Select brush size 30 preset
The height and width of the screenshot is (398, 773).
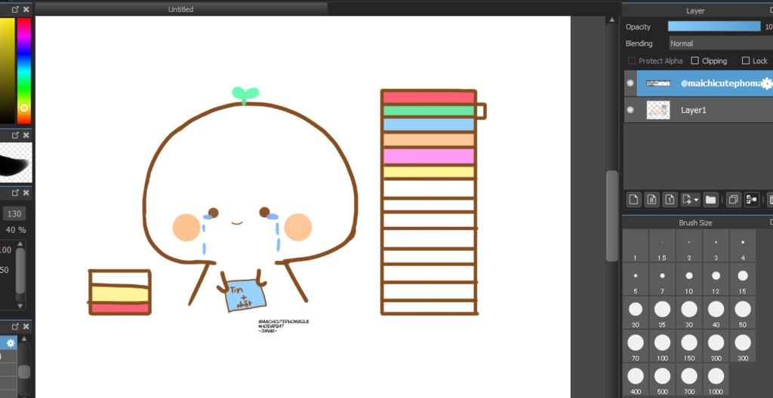(688, 313)
